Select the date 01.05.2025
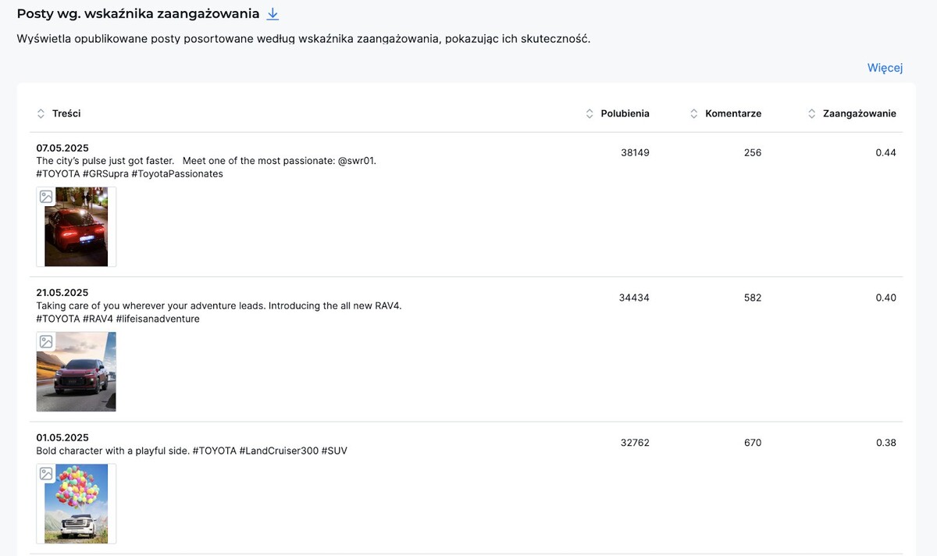The width and height of the screenshot is (937, 556). pyautogui.click(x=62, y=437)
